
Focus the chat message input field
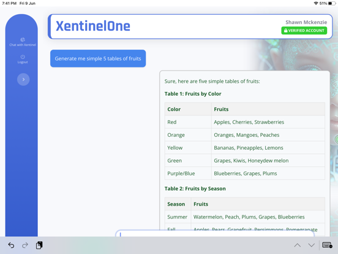pyautogui.click(x=215, y=234)
